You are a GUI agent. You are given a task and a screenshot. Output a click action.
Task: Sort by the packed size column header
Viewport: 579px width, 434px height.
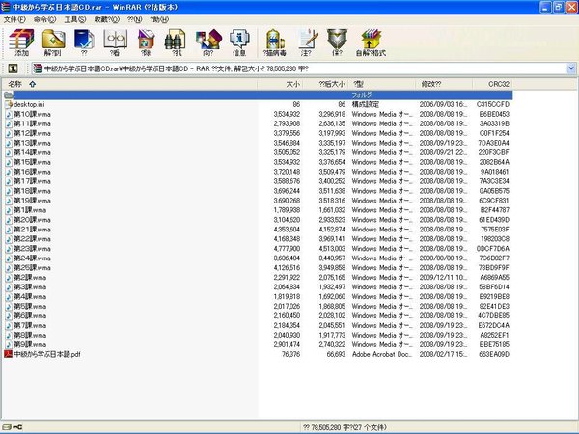point(326,84)
